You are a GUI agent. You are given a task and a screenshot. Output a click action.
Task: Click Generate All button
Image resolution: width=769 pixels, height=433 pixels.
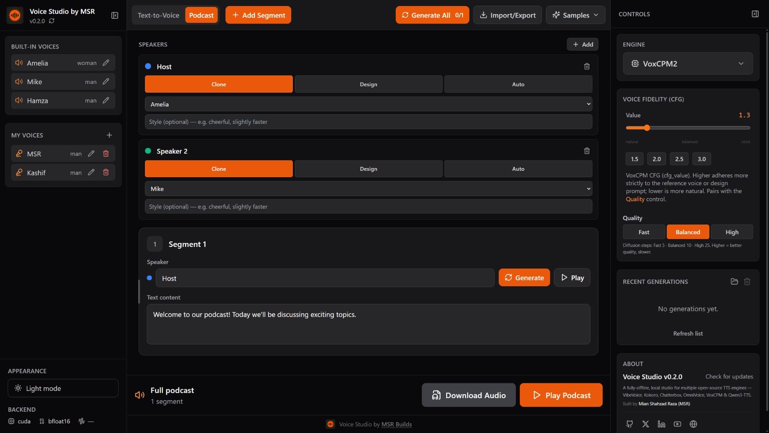[432, 15]
